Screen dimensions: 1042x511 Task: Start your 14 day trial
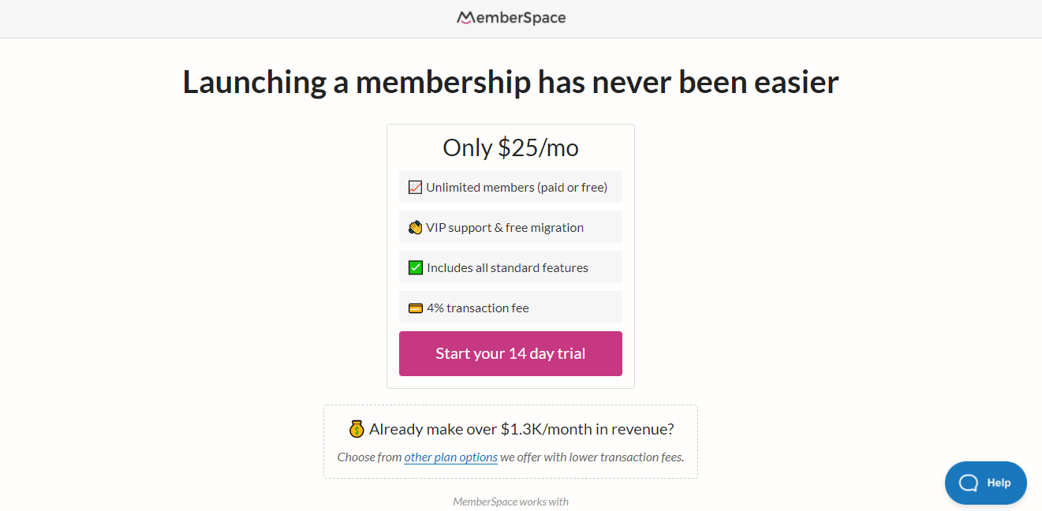click(x=510, y=353)
